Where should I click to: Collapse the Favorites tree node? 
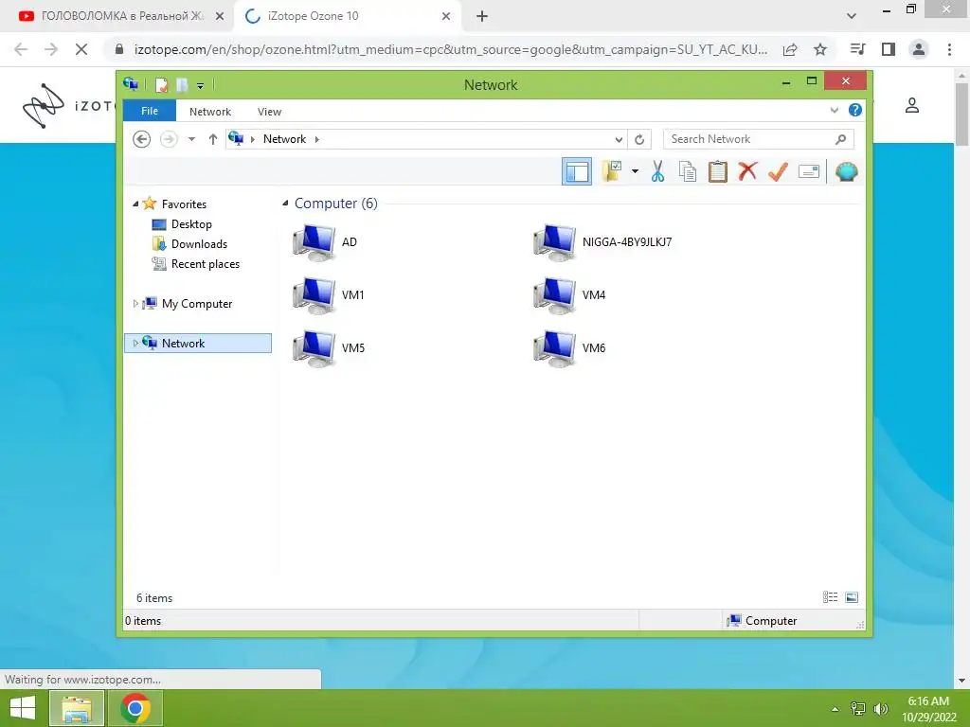coord(135,204)
